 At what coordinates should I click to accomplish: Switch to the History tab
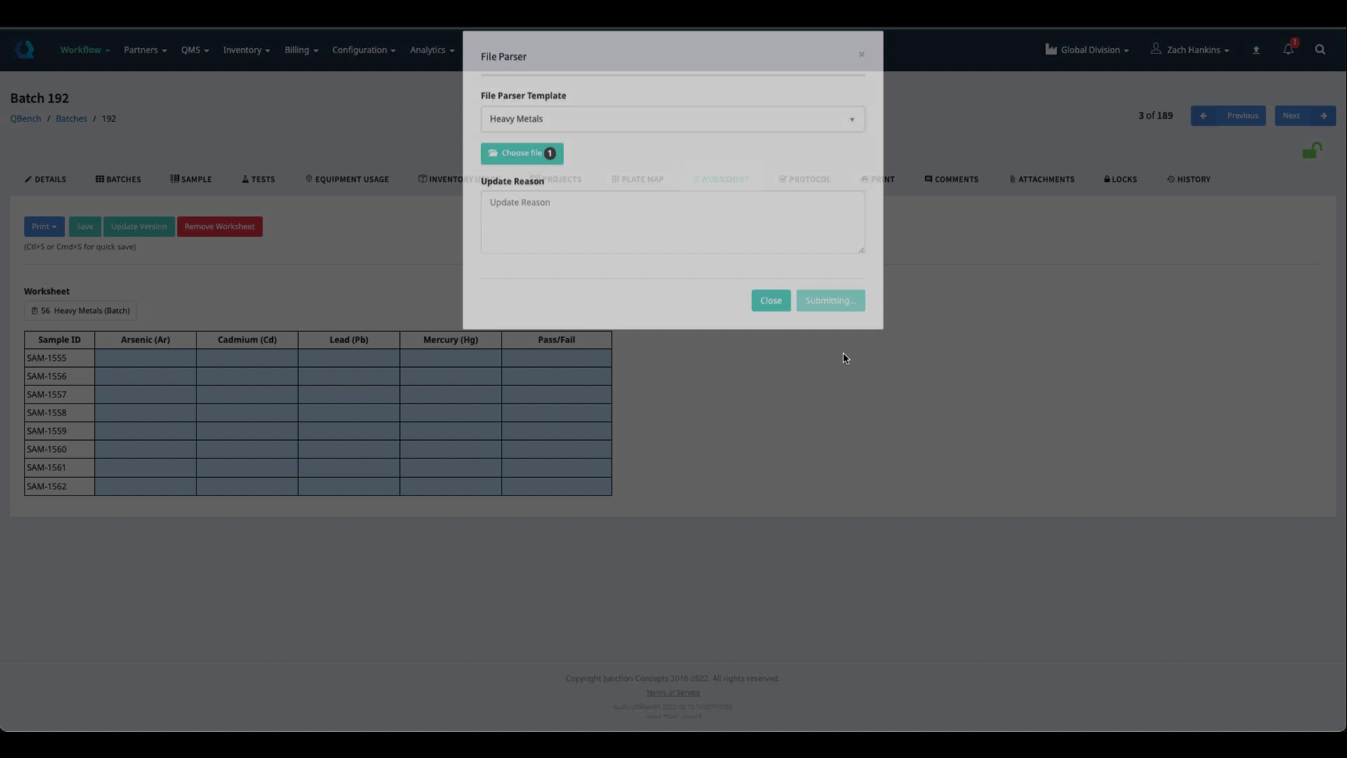pos(1188,180)
